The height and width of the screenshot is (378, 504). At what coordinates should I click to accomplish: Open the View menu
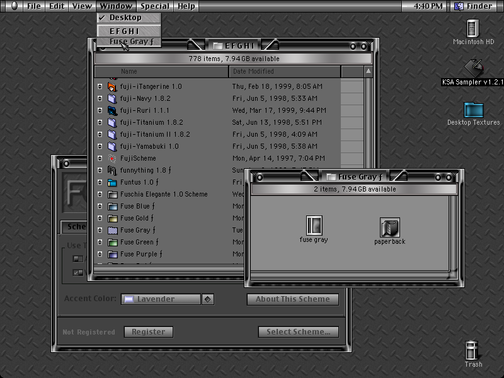[82, 6]
